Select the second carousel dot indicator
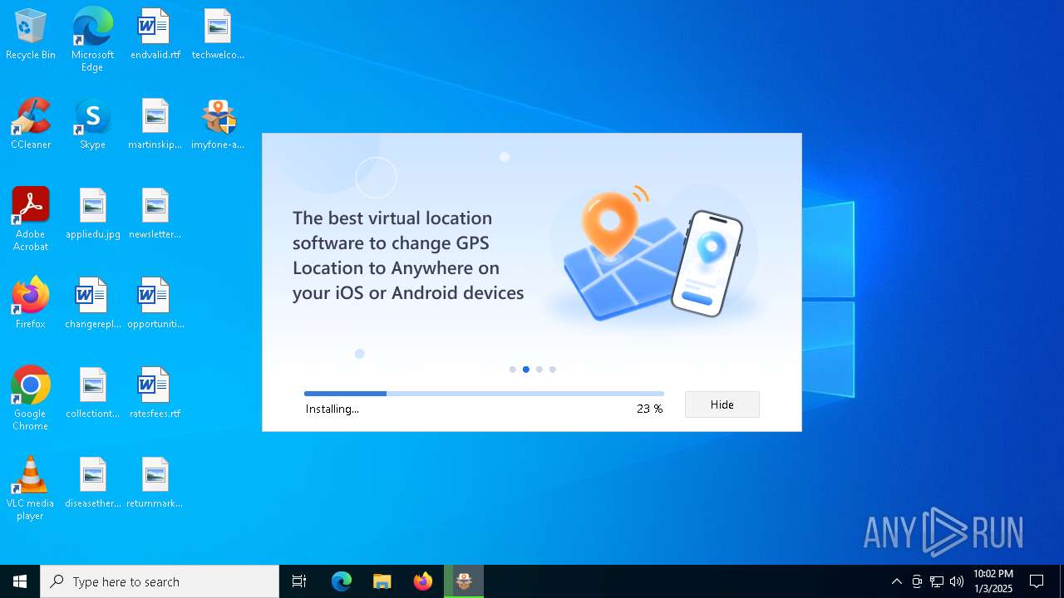1064x598 pixels. click(525, 370)
